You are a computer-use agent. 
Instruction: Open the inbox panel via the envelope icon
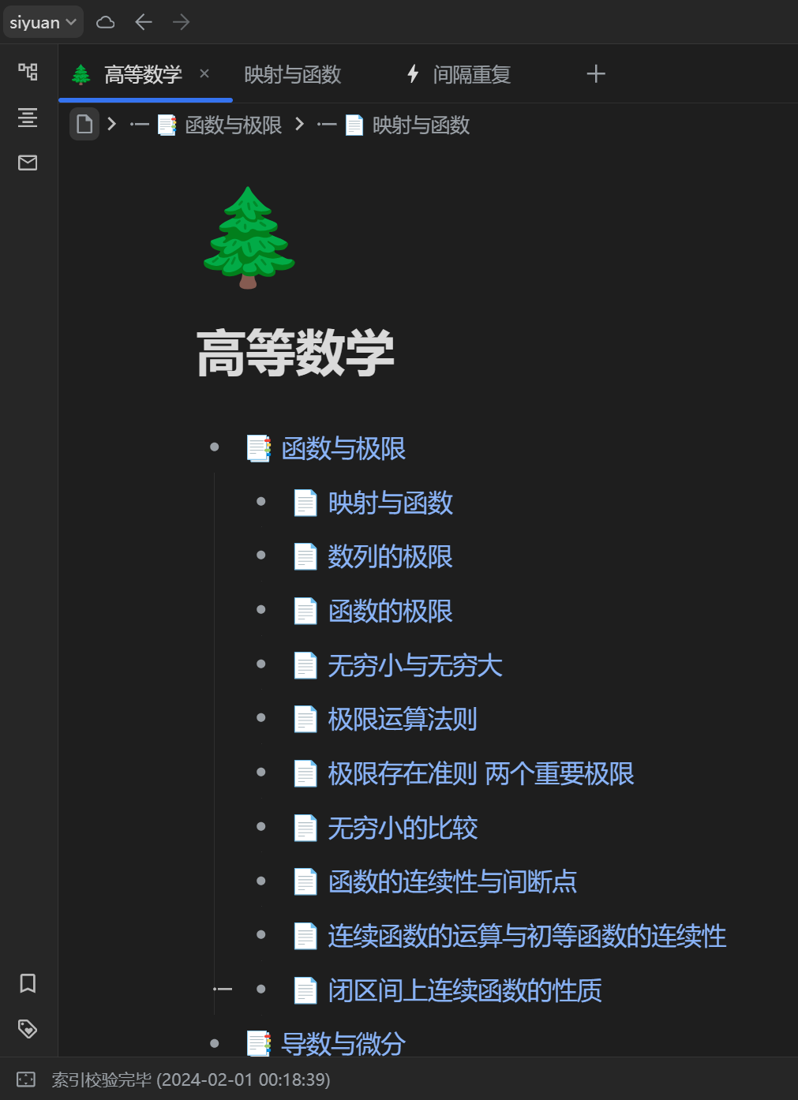[28, 163]
